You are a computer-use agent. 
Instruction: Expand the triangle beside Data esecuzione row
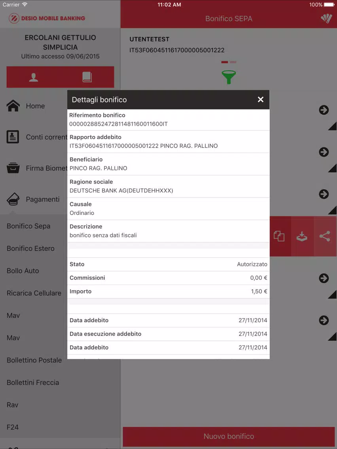(x=332, y=336)
